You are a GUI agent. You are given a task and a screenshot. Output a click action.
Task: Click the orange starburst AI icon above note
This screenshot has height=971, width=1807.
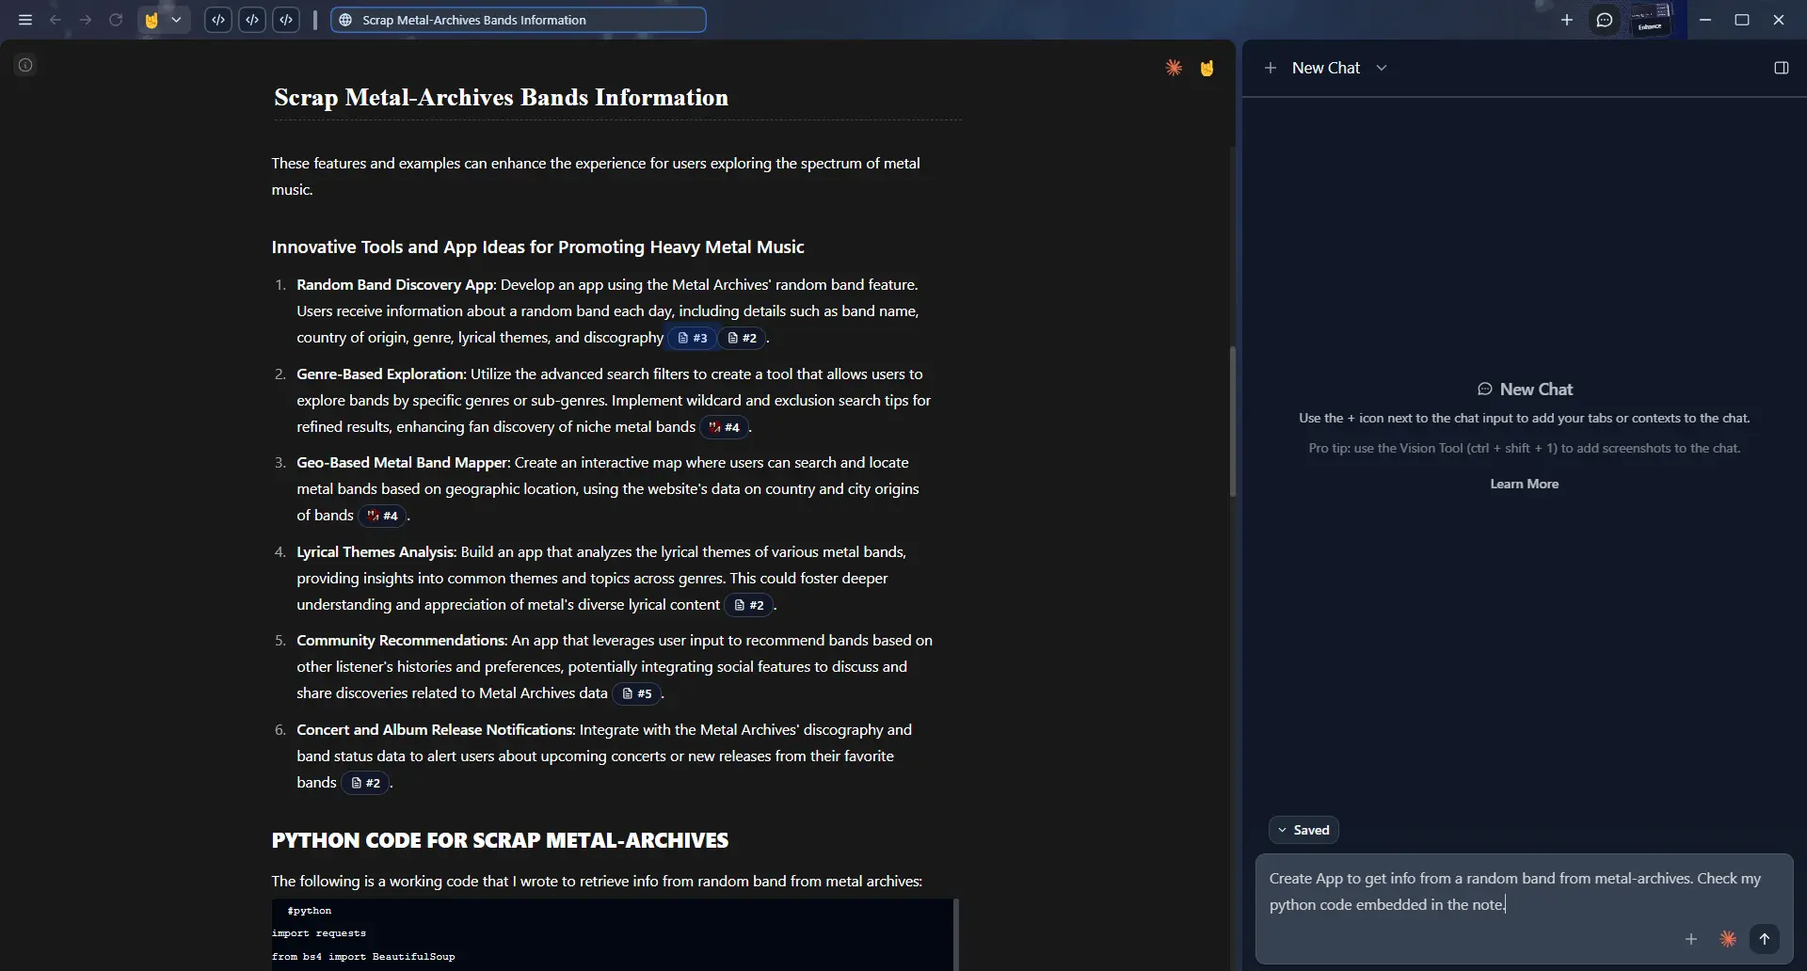1174,68
